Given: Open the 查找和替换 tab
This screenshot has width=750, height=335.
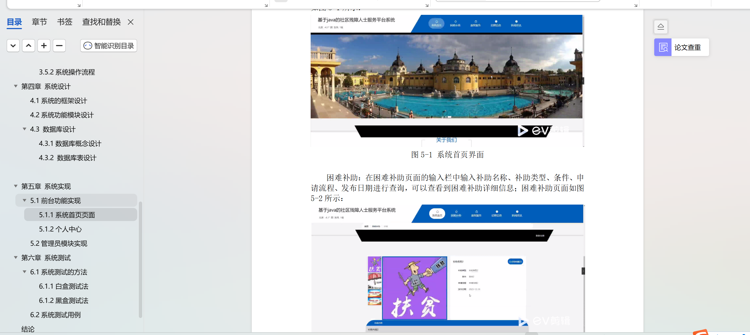Looking at the screenshot, I should coord(101,22).
